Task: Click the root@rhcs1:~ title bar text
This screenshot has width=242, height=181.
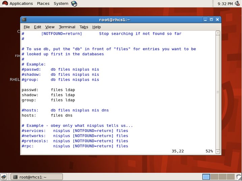Action: point(114,20)
